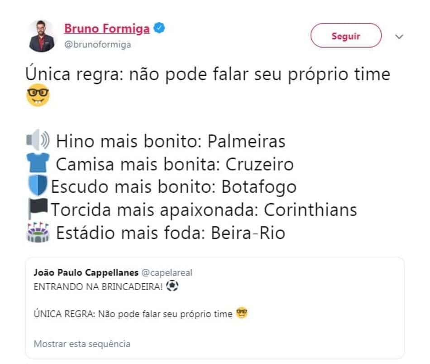This screenshot has height=364, width=430.
Task: Click the speaker emoji beside Hino
Action: point(38,140)
